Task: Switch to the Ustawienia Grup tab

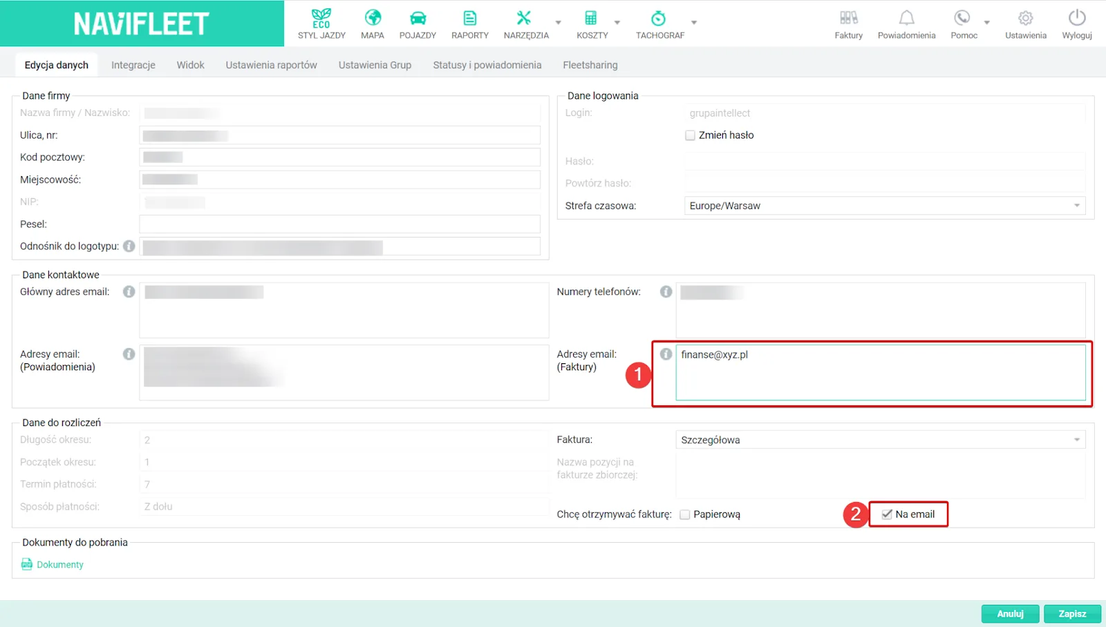Action: click(x=375, y=65)
